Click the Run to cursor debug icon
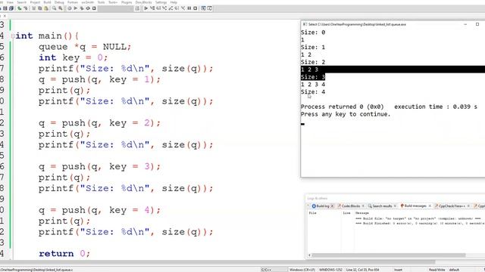Viewport: 485px width, 272px height. [x=152, y=8]
